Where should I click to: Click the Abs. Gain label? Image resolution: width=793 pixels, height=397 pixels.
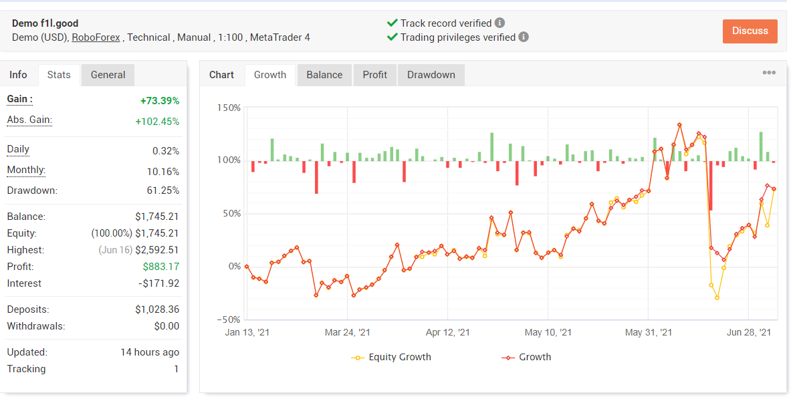pos(29,120)
